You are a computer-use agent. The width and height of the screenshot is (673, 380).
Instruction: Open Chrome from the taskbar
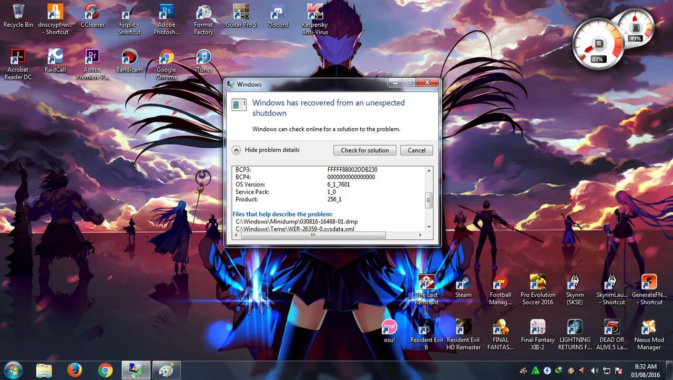105,371
